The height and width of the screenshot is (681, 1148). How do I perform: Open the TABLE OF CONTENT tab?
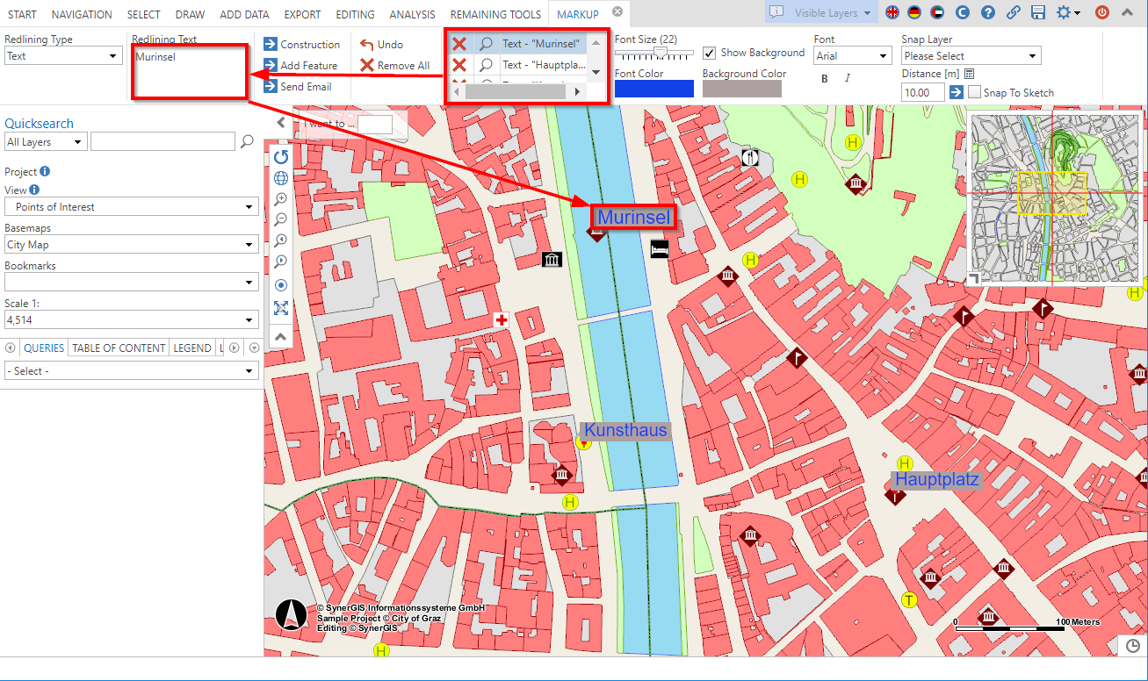tap(119, 348)
